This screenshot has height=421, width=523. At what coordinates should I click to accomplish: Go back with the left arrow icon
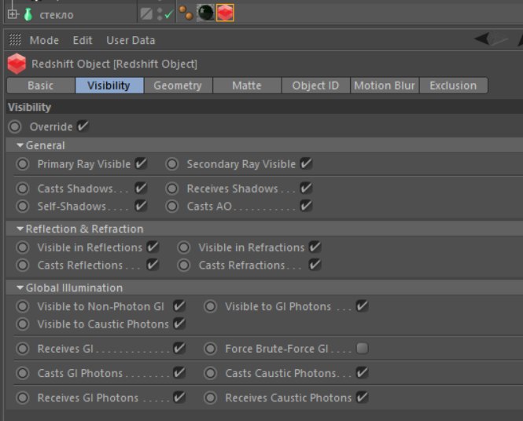[482, 38]
